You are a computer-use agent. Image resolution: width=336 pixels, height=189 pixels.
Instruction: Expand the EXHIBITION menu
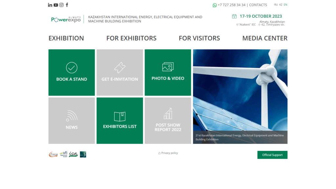(66, 38)
